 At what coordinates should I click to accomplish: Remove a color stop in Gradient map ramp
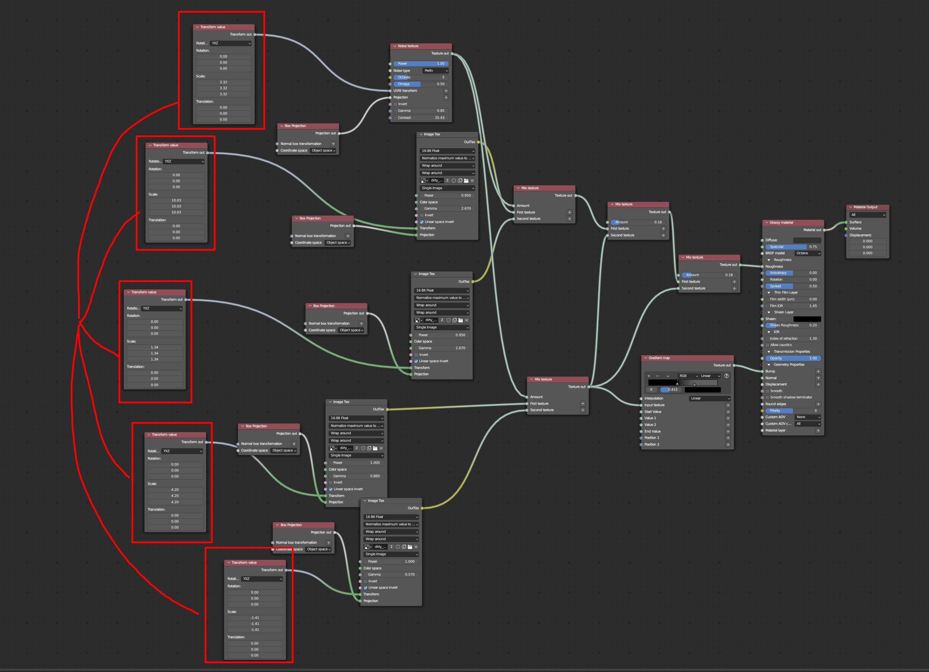[x=658, y=376]
